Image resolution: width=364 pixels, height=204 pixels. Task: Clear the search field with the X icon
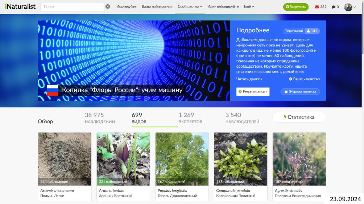[x=107, y=6]
